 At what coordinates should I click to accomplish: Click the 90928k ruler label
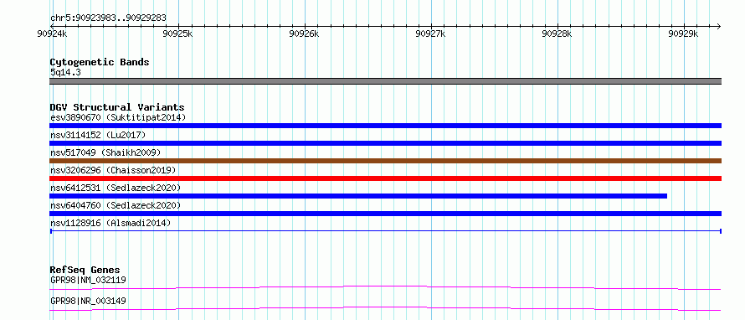[557, 34]
